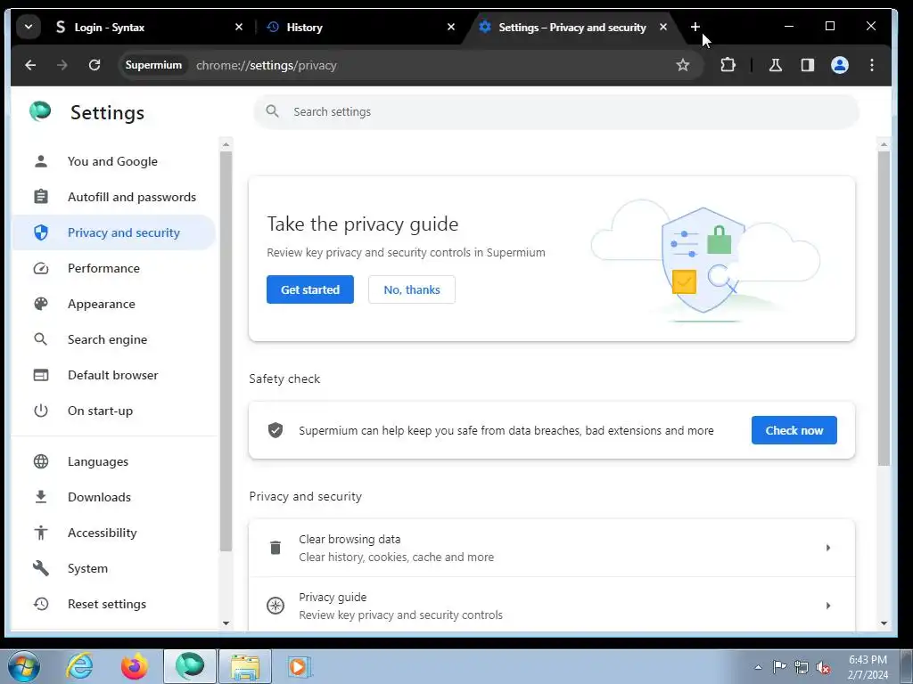Focus the Search settings field
The height and width of the screenshot is (684, 913).
point(556,111)
